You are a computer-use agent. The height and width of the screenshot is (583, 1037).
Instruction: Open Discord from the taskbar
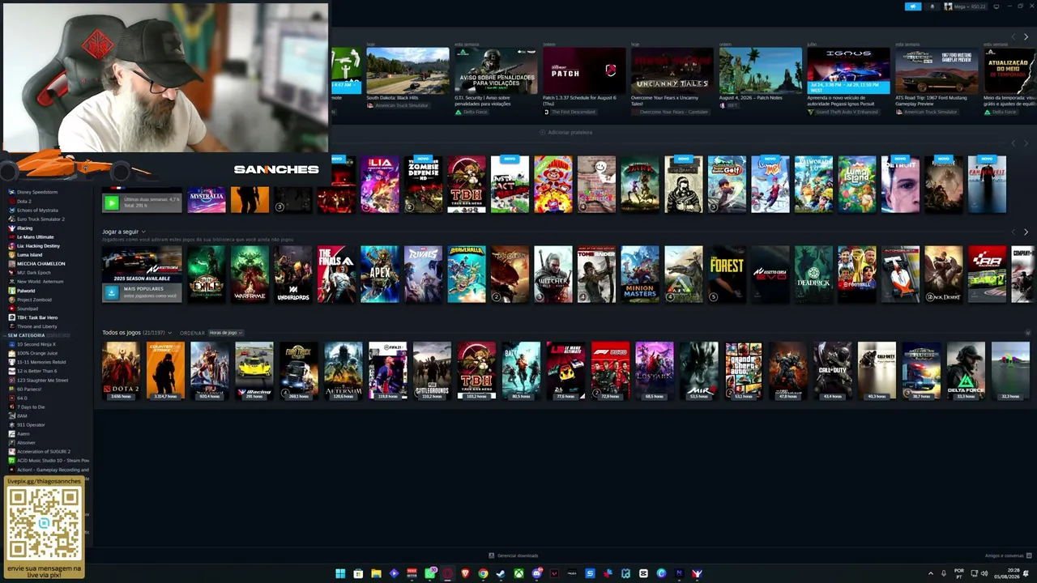[536, 573]
